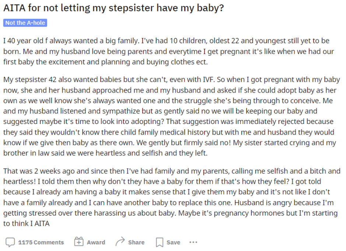This screenshot has width=346, height=251.
Task: Click the bookmark Save icon
Action: [160, 243]
